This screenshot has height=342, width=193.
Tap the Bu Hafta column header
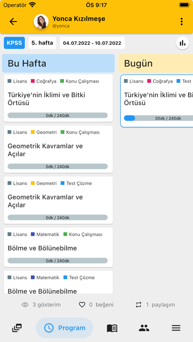[59, 63]
